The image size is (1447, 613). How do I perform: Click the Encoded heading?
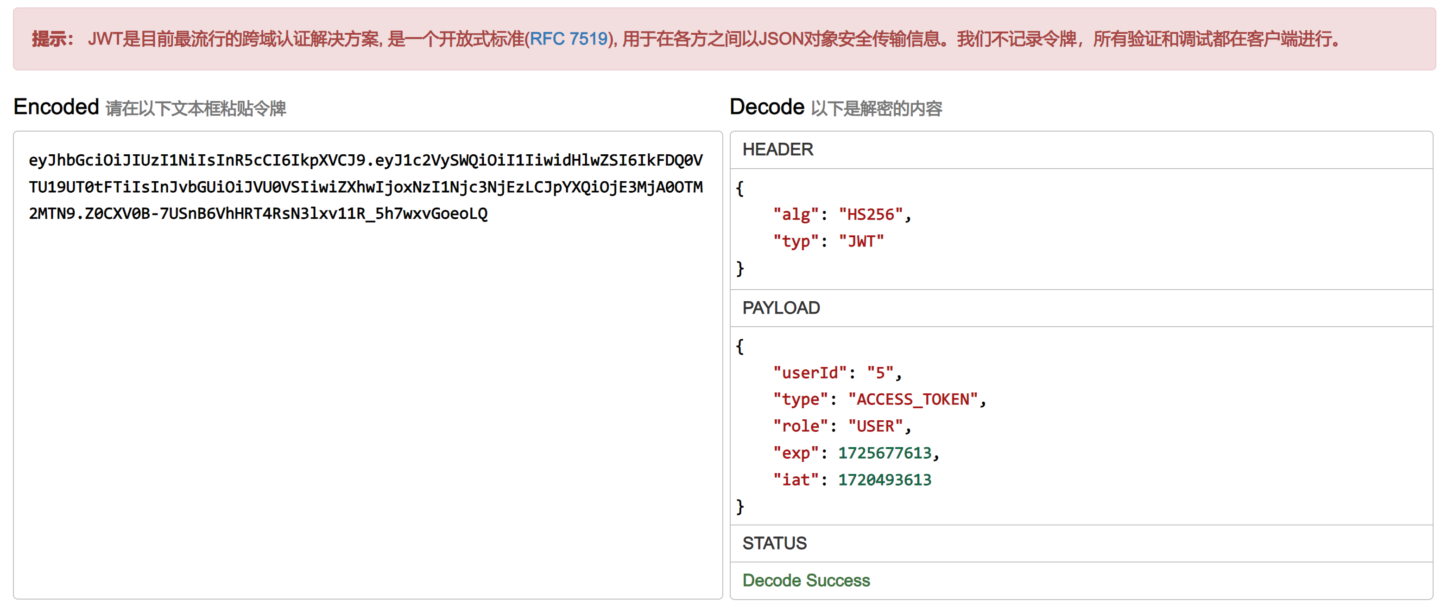56,107
